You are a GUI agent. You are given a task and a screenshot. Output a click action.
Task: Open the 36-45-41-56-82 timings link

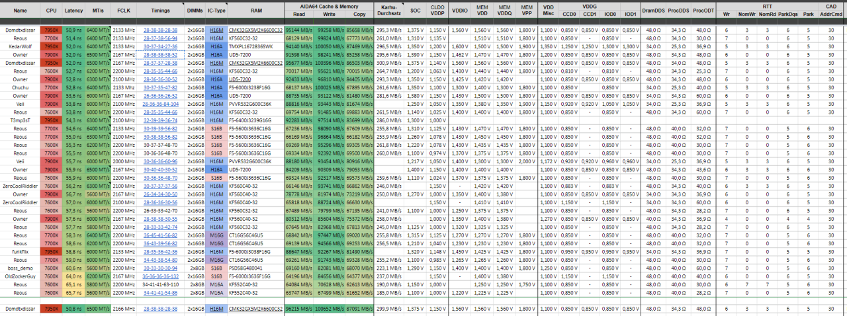[x=160, y=235]
